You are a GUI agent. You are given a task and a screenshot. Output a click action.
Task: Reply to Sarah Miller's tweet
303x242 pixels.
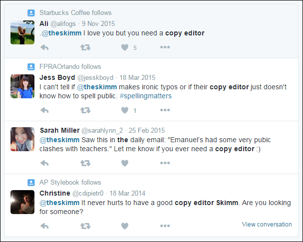(44, 163)
